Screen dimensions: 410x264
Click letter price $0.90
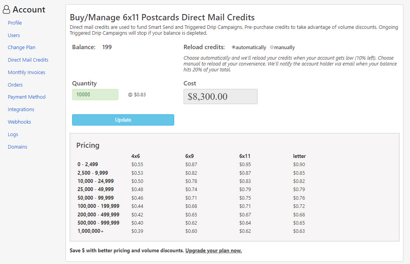coord(299,164)
